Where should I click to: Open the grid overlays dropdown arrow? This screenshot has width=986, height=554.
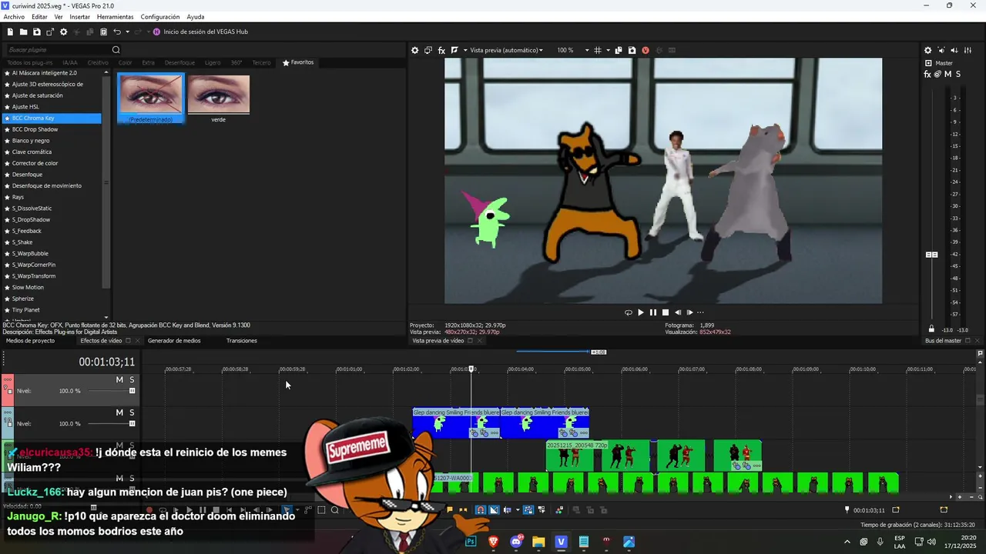(608, 50)
